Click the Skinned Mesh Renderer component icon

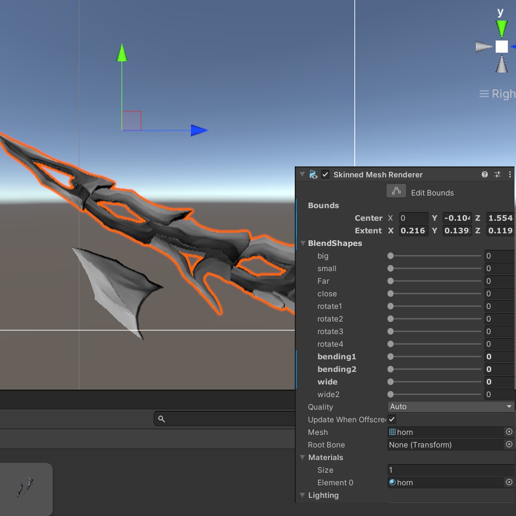point(313,174)
